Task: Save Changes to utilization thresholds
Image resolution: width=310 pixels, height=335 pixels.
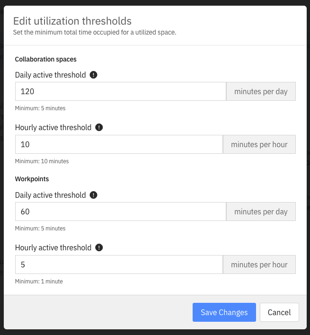Action: [224, 312]
